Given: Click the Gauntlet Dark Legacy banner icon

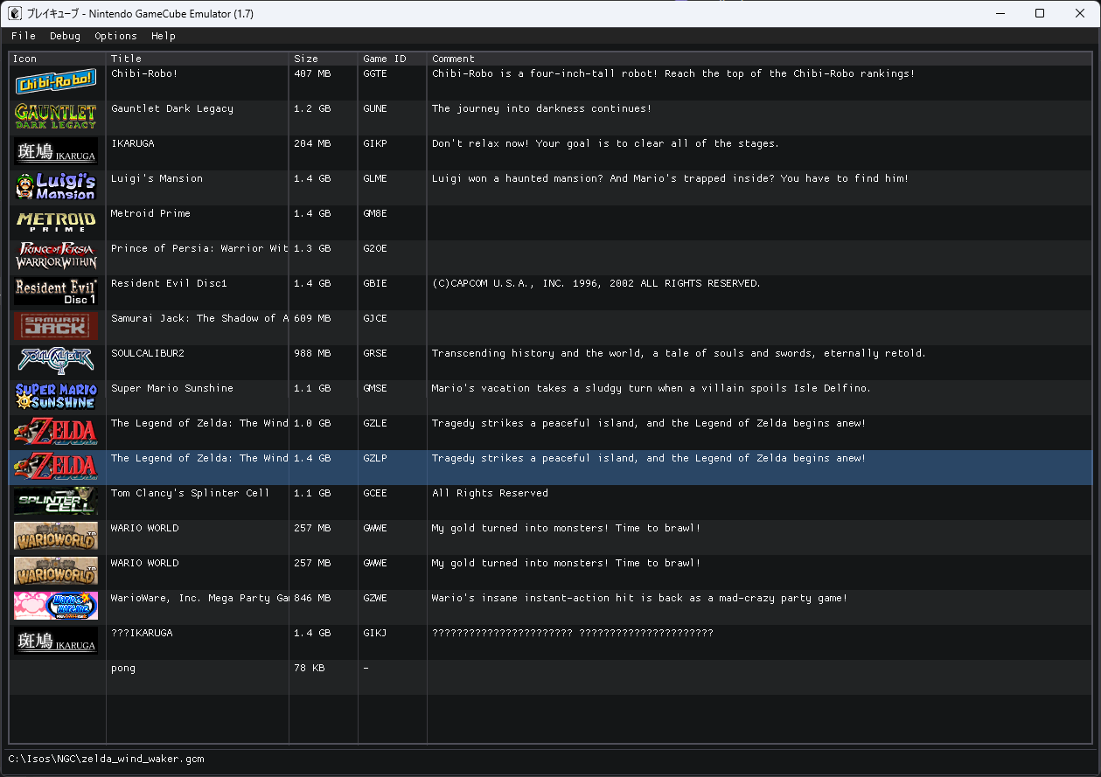Looking at the screenshot, I should point(56,117).
